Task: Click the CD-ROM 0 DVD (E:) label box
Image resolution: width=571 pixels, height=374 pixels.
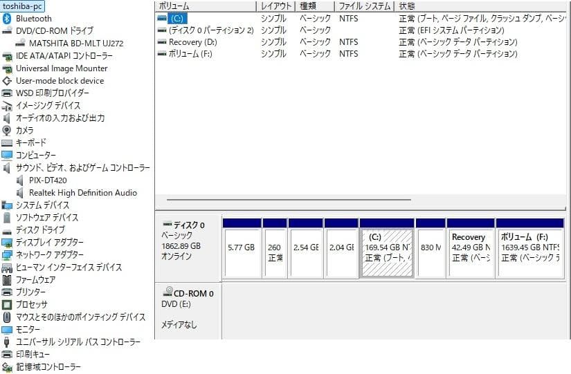Action: click(188, 311)
